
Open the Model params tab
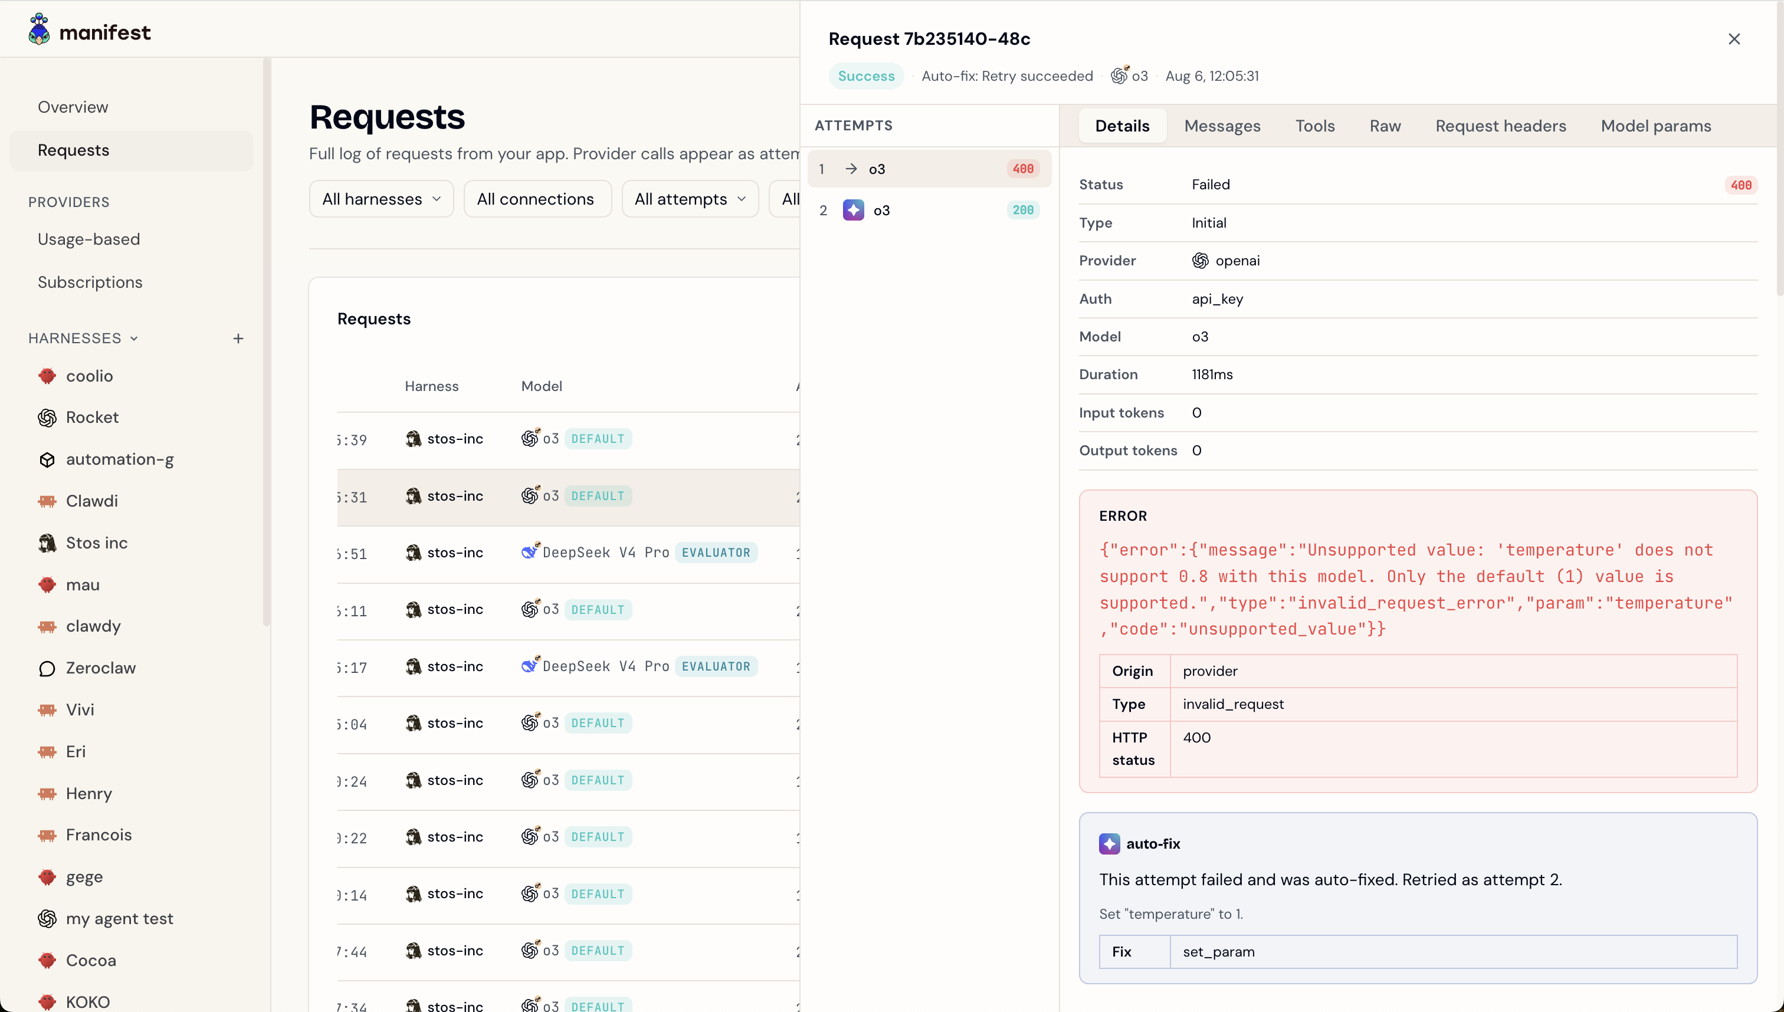click(x=1655, y=126)
